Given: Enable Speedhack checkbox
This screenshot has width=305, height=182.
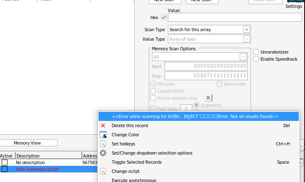Looking at the screenshot, I should pos(256,59).
